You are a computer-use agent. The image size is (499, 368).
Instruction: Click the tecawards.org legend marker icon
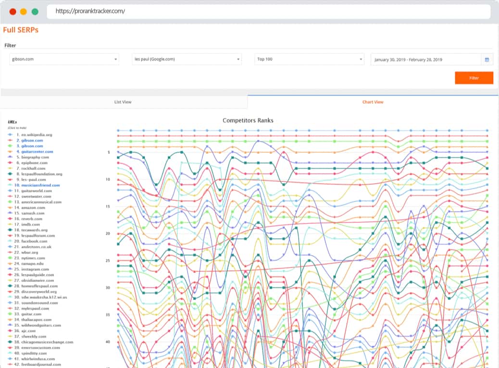click(10, 230)
